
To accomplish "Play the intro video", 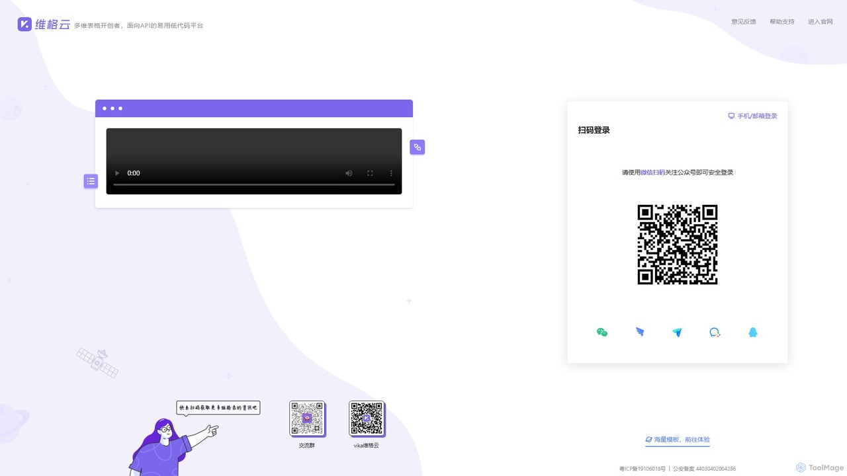I will 117,173.
